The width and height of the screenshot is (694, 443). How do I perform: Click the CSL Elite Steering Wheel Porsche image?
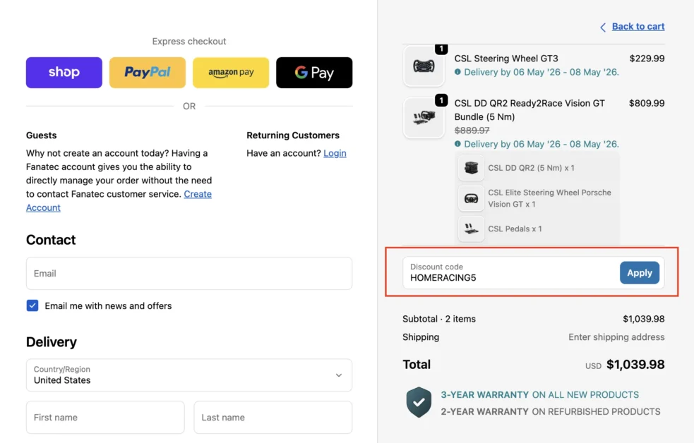[x=471, y=198]
